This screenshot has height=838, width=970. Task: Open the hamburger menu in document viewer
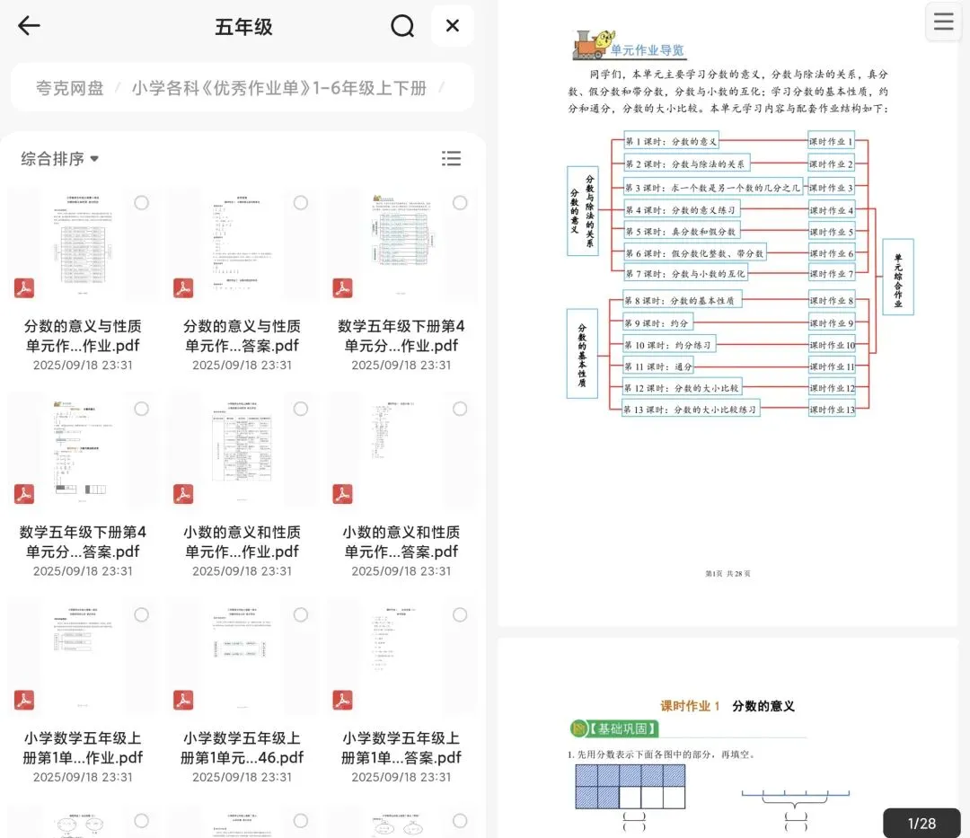point(943,22)
